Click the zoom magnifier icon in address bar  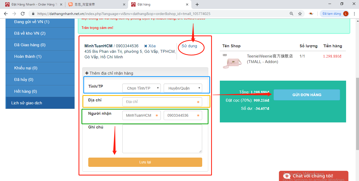click(x=291, y=14)
